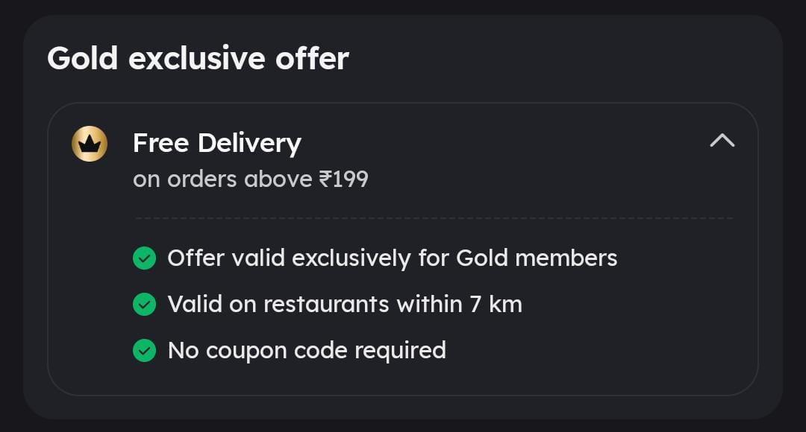Screen dimensions: 806x432
Task: Click the green check beside Gold members line
Action: coord(144,258)
